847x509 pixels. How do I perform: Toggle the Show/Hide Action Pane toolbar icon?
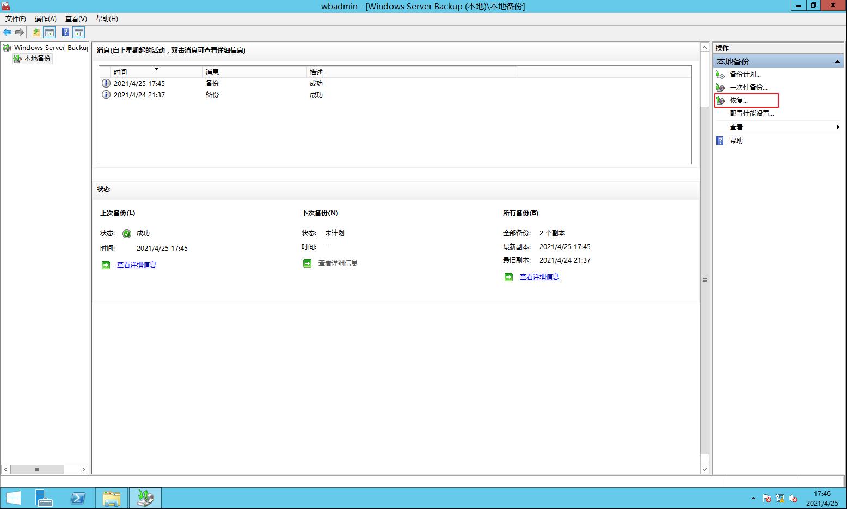coord(79,33)
